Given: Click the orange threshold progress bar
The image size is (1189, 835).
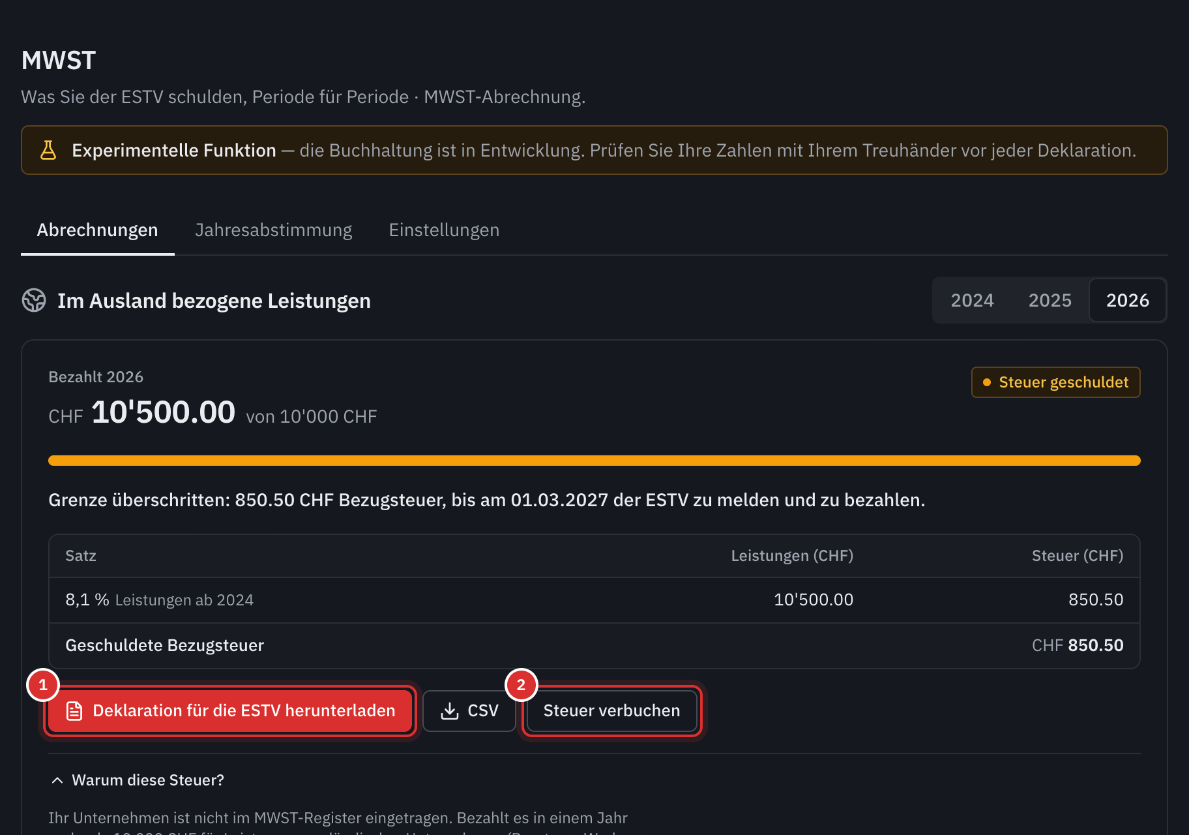Looking at the screenshot, I should (594, 461).
